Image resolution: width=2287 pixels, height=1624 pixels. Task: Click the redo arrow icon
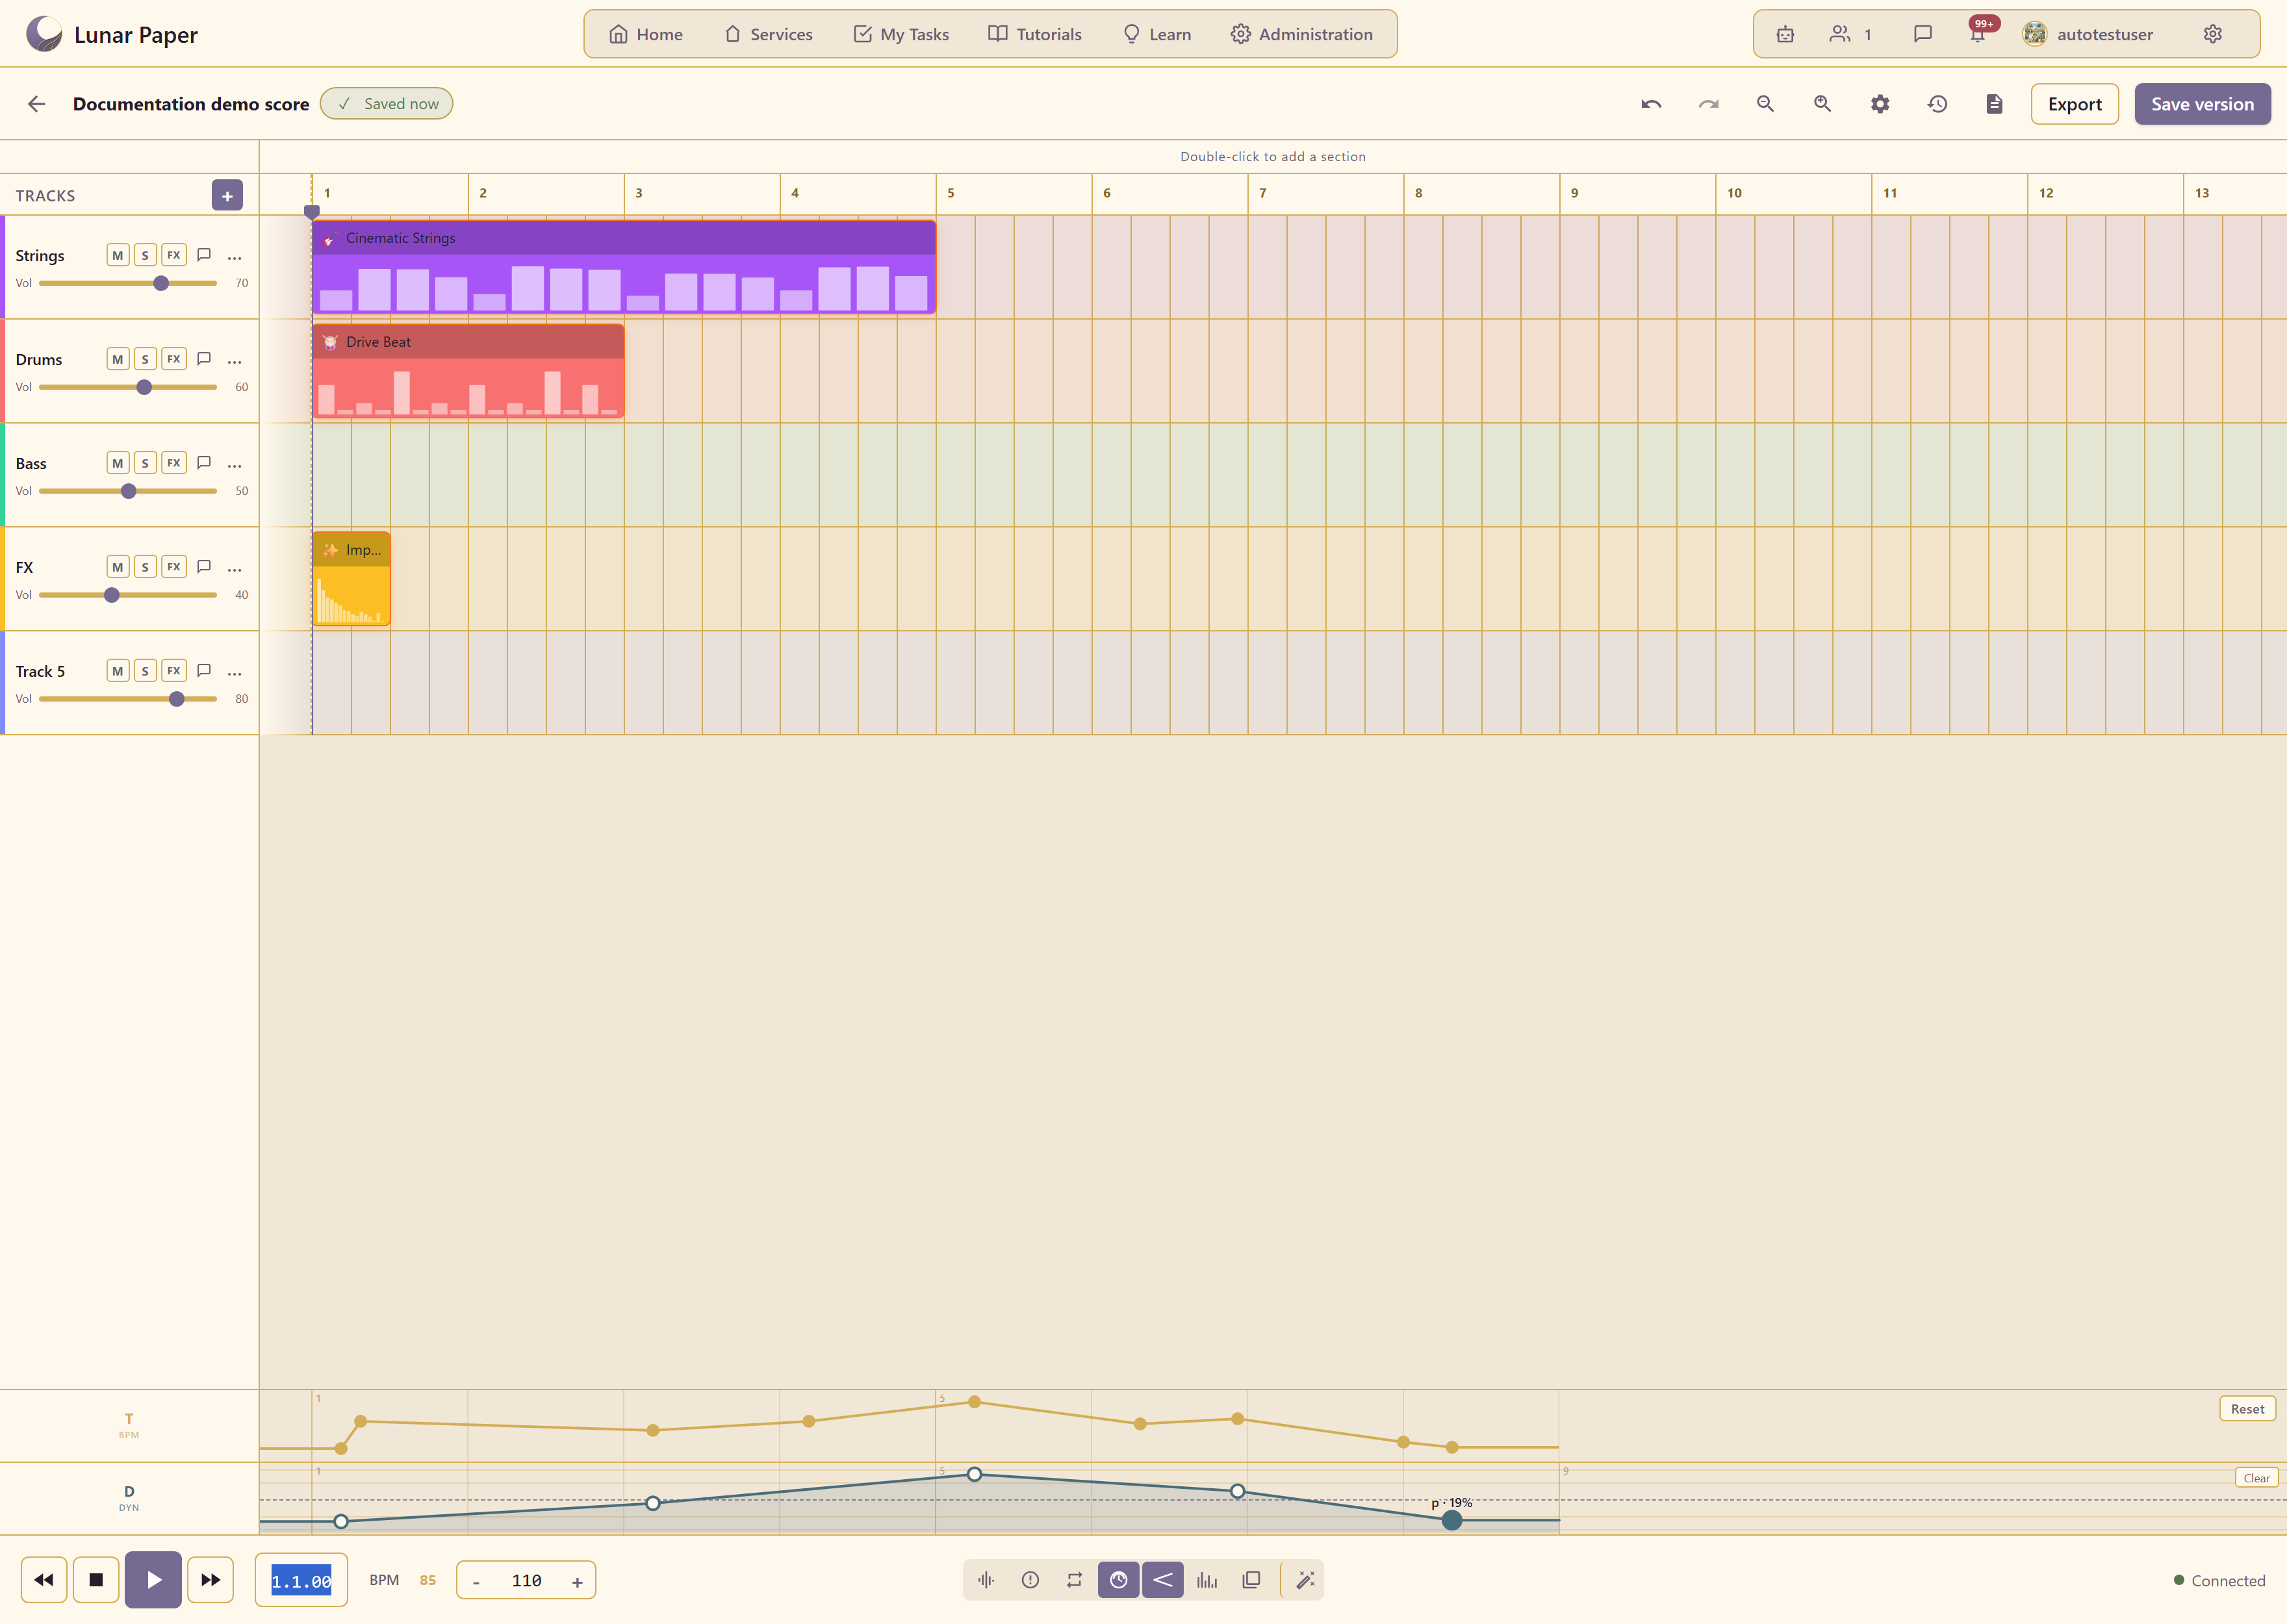click(1708, 104)
